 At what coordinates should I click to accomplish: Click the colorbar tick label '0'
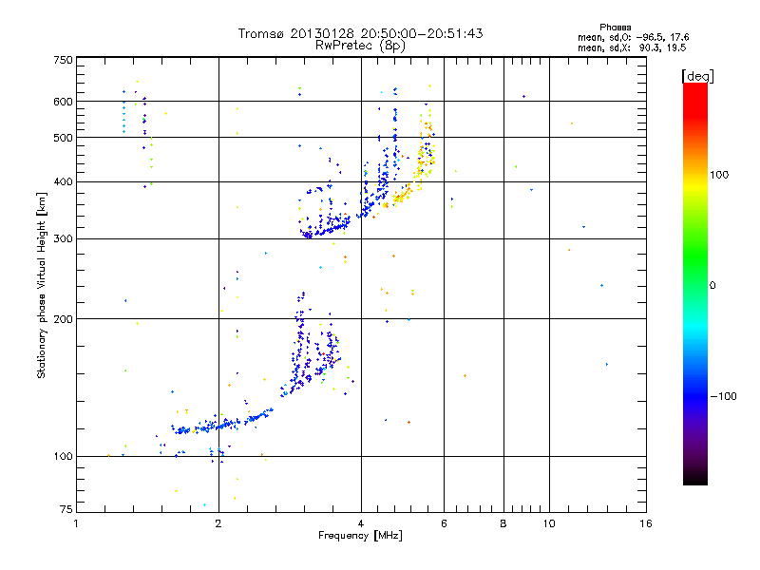[712, 286]
